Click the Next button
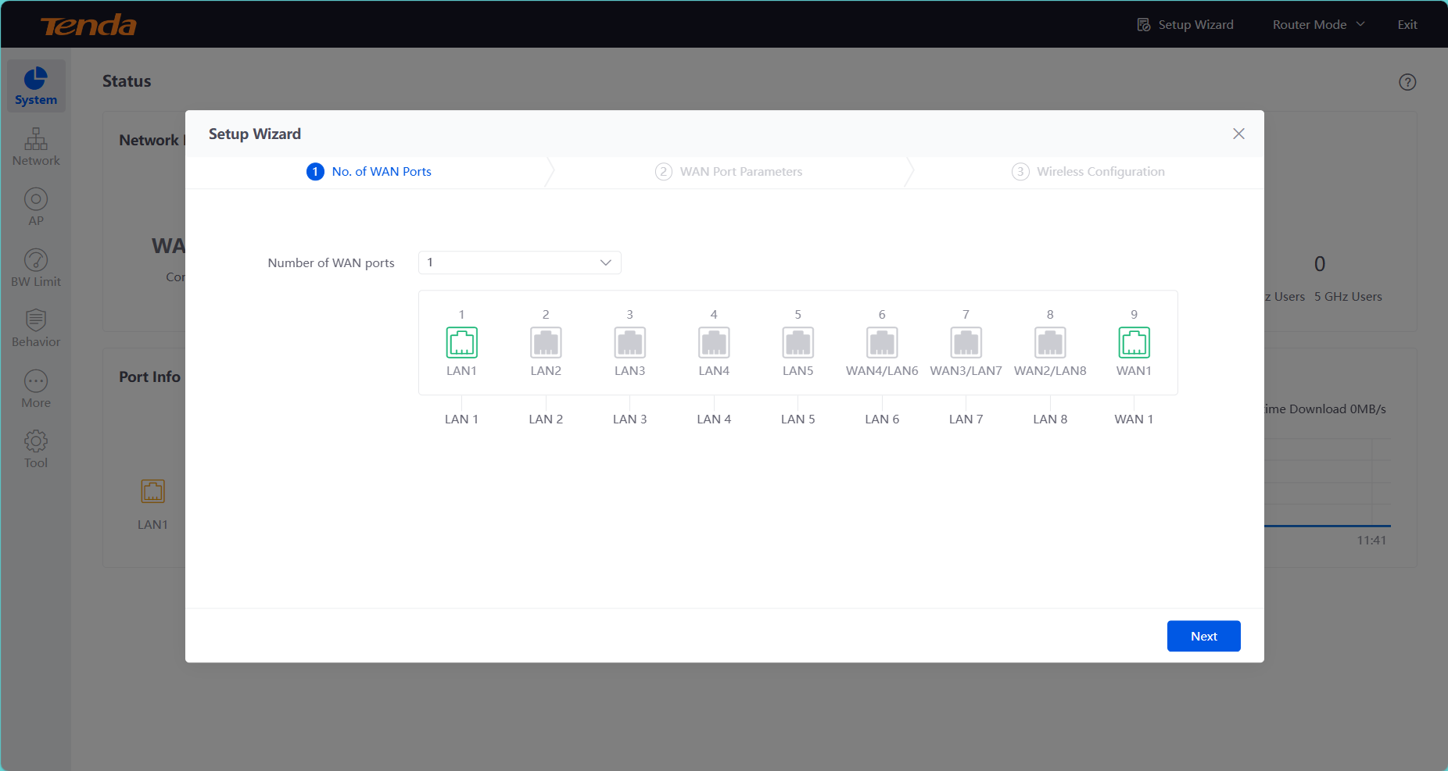This screenshot has height=771, width=1448. click(1203, 636)
